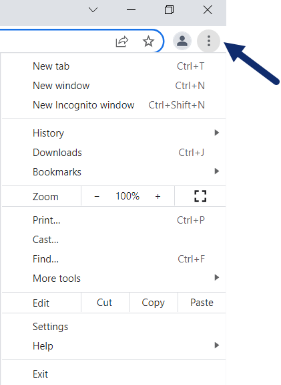Decrease zoom with the minus button
The image size is (281, 385).
[x=97, y=196]
